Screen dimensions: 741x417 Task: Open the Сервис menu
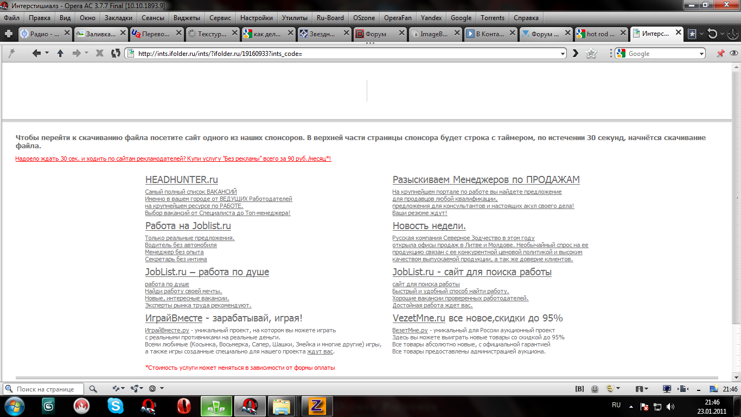click(x=220, y=17)
